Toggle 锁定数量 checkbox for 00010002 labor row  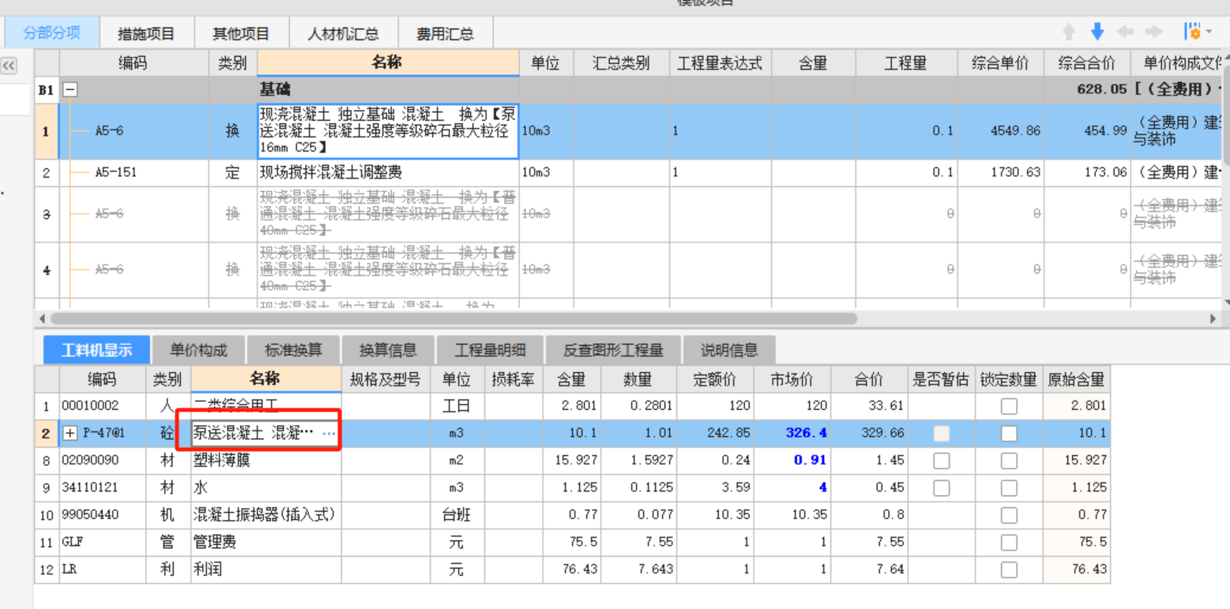(x=1009, y=406)
